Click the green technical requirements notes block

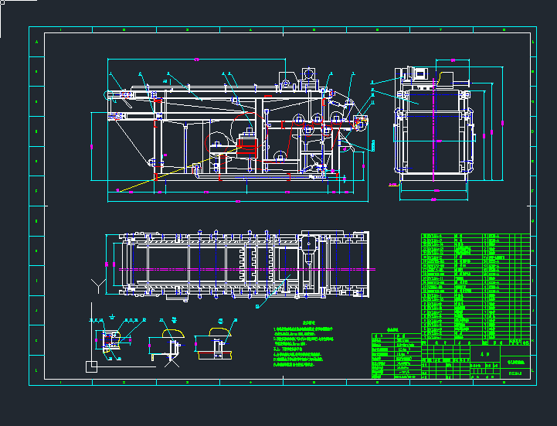click(x=304, y=344)
